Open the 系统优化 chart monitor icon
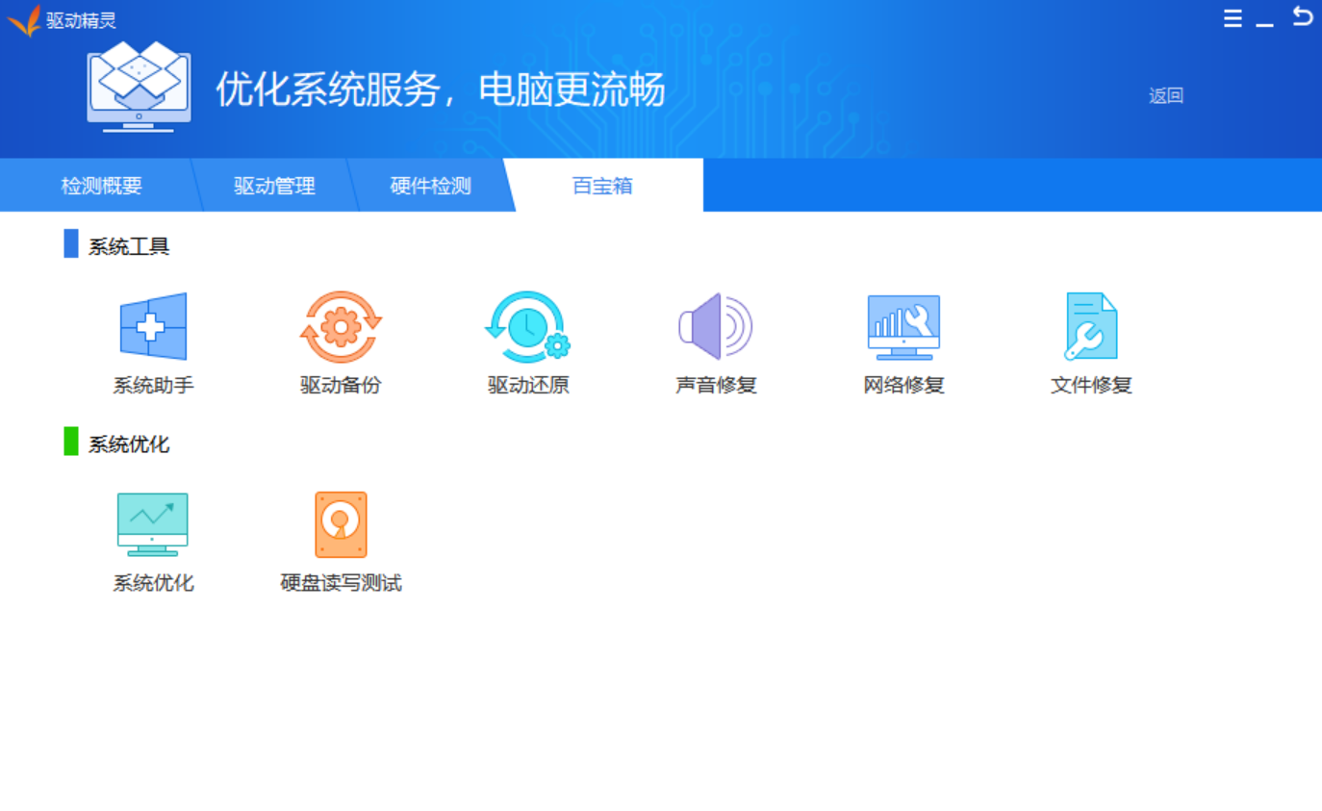This screenshot has width=1322, height=811. point(153,524)
